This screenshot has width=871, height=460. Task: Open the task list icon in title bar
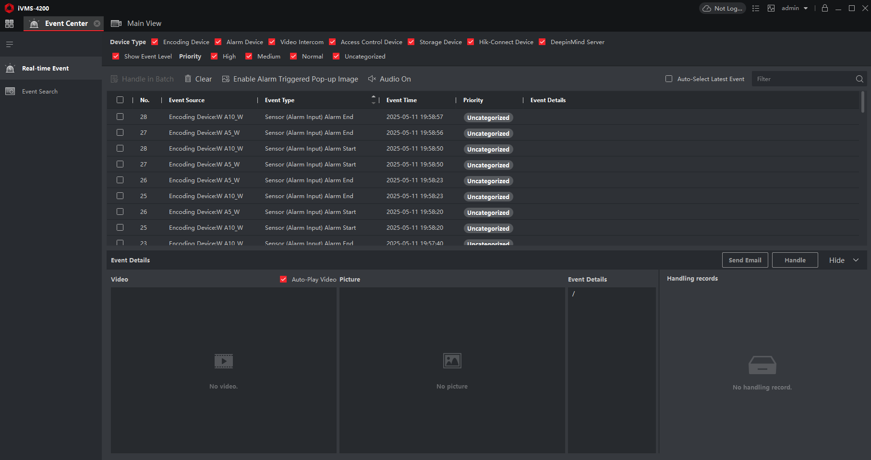point(755,8)
